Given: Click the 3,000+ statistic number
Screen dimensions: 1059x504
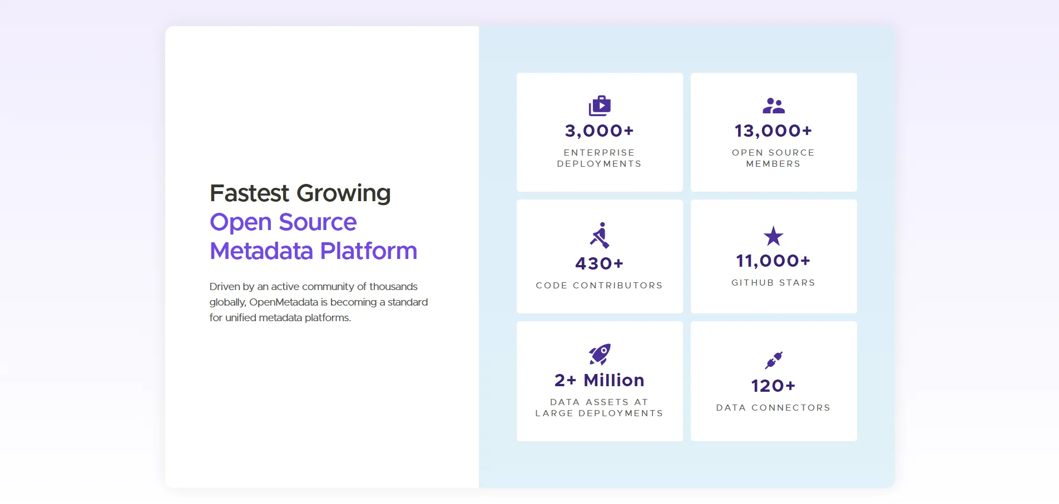Looking at the screenshot, I should 600,131.
